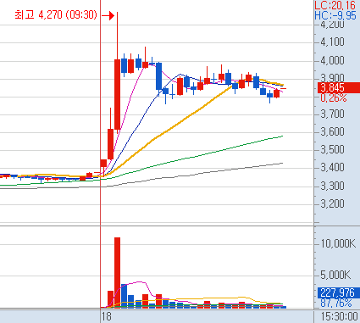Click the volume value 227,976

339,292
